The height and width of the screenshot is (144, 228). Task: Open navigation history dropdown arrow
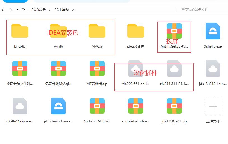coord(18,10)
